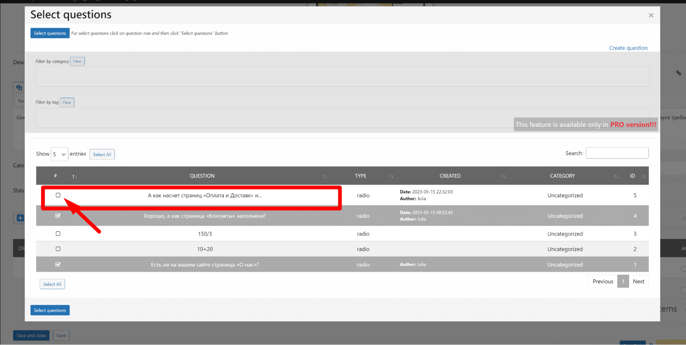The height and width of the screenshot is (345, 686).
Task: Sort table by CREATED column arrows
Action: 503,176
